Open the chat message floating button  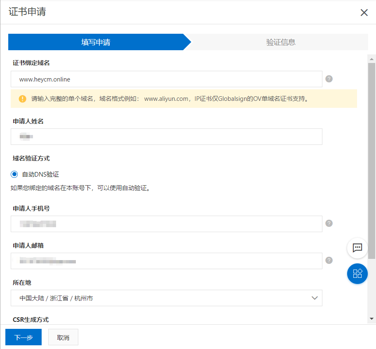coord(357,248)
